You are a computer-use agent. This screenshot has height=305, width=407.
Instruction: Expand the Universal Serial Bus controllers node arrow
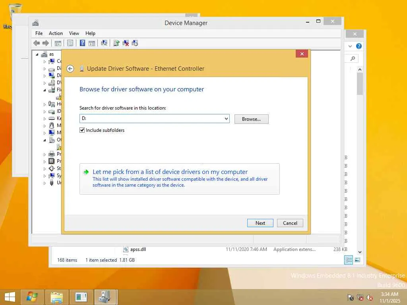point(45,183)
